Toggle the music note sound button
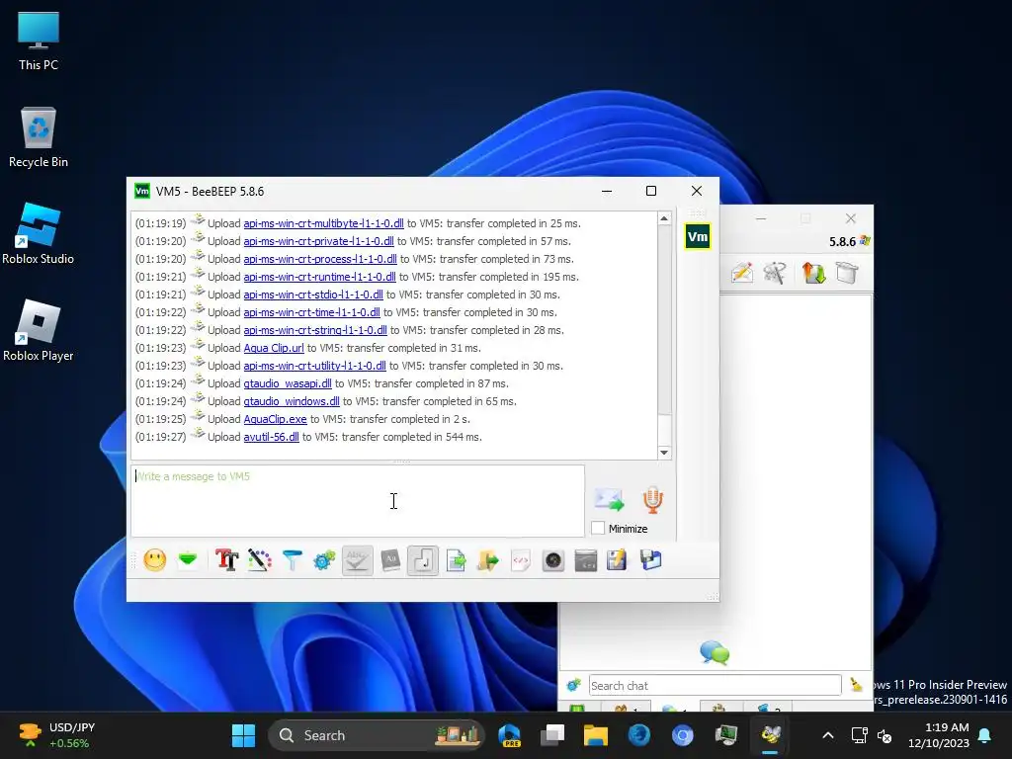The height and width of the screenshot is (759, 1012). click(423, 560)
